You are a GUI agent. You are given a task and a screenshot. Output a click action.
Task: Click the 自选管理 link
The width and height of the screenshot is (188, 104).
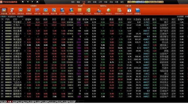(180, 17)
